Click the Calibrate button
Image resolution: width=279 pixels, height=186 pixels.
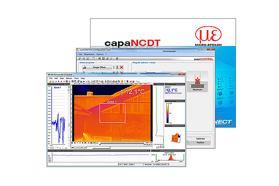(x=201, y=139)
